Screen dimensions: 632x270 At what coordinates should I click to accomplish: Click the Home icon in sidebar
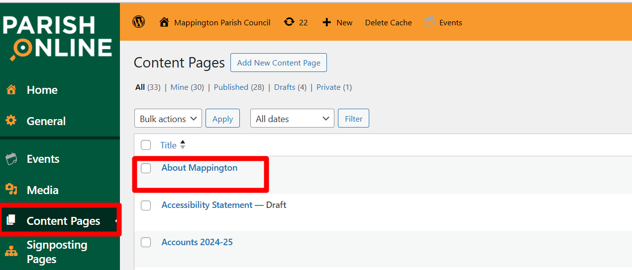(x=11, y=90)
